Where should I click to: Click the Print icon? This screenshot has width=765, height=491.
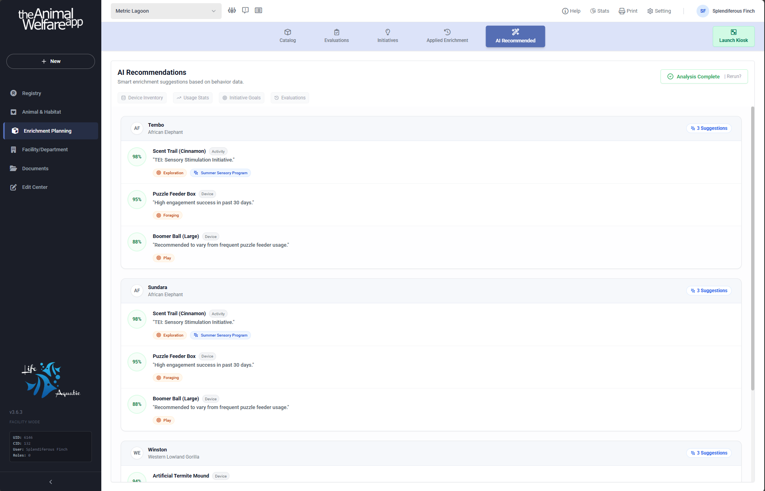point(628,11)
